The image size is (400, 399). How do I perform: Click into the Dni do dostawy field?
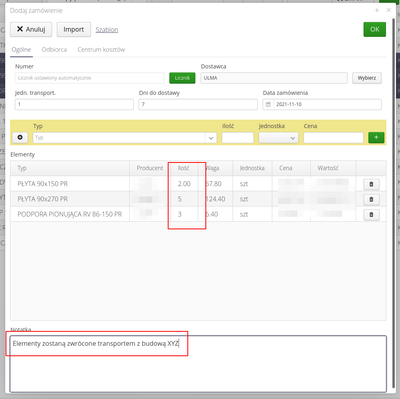point(198,104)
